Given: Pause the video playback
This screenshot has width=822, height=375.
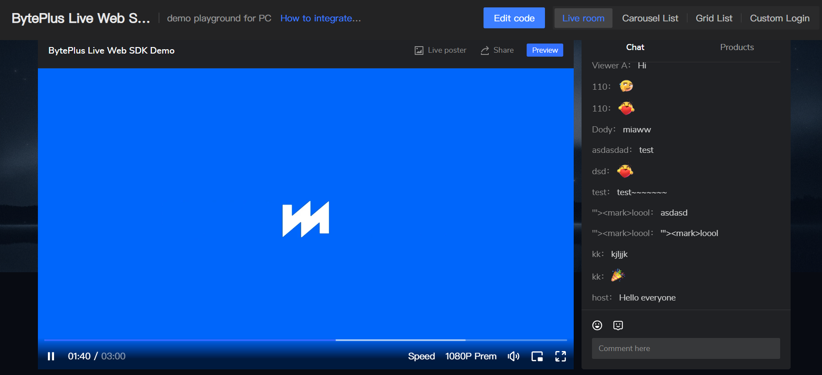Looking at the screenshot, I should tap(51, 356).
